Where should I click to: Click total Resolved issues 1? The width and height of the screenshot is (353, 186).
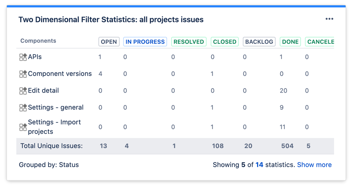point(174,146)
